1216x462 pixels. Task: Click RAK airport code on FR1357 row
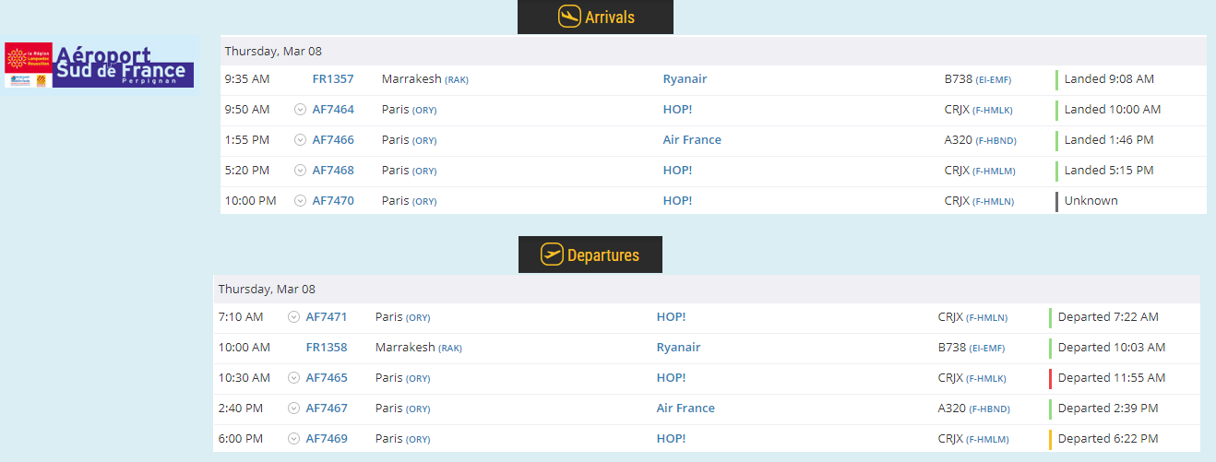point(457,80)
